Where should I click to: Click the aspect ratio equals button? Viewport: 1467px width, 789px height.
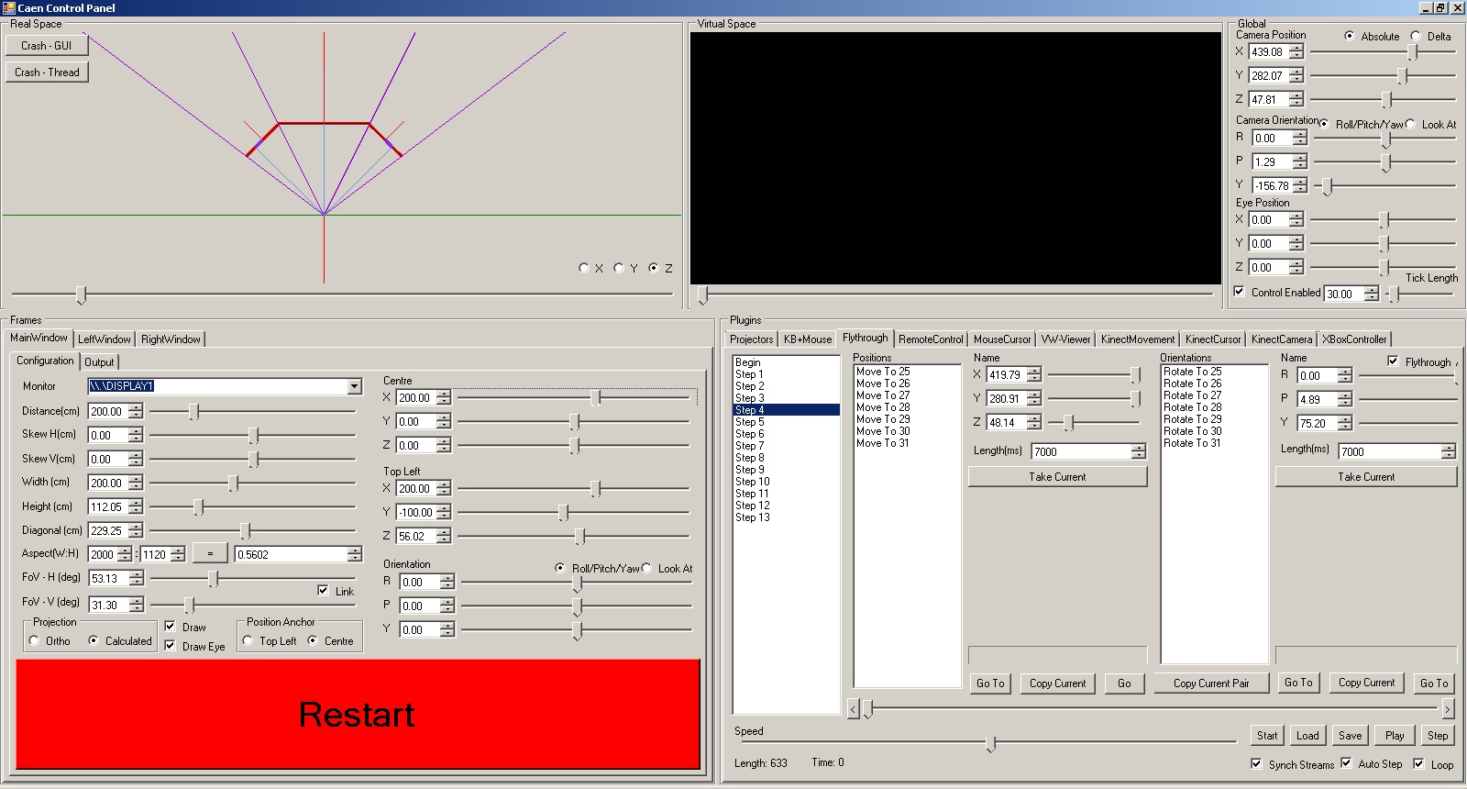[x=210, y=554]
